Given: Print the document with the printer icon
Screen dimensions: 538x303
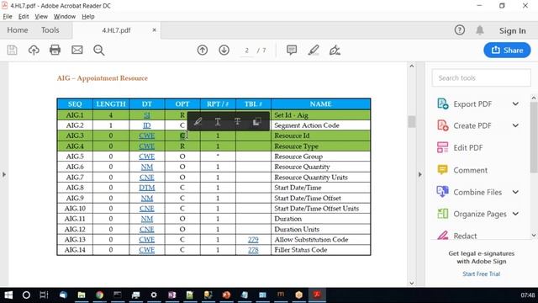Looking at the screenshot, I should coord(55,50).
